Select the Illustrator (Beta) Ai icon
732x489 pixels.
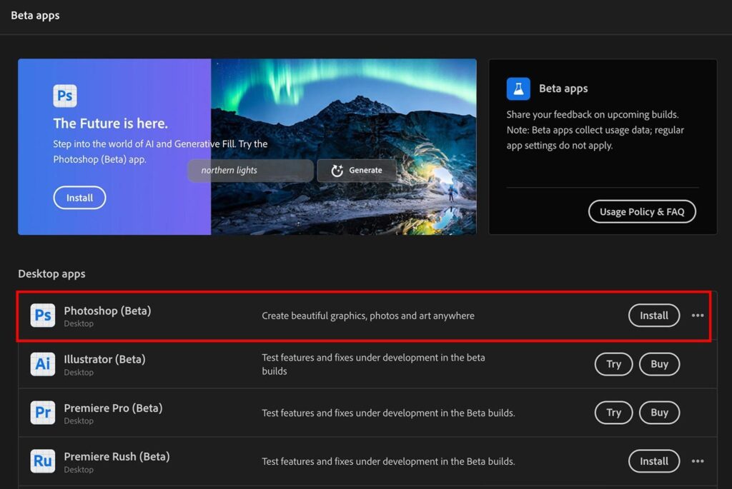(x=43, y=364)
